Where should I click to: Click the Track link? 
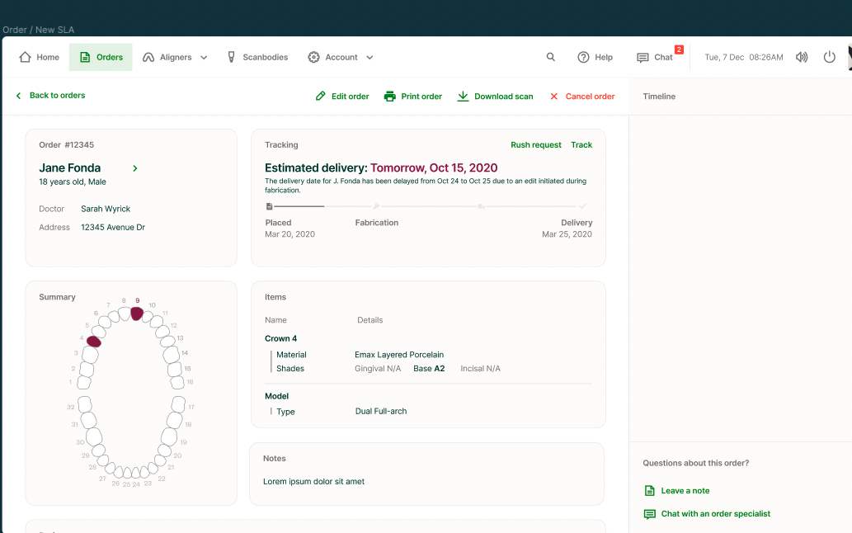tap(581, 145)
